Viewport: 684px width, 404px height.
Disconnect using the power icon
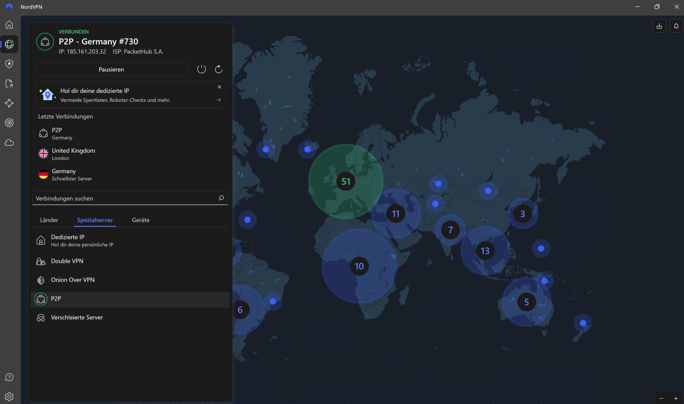201,69
